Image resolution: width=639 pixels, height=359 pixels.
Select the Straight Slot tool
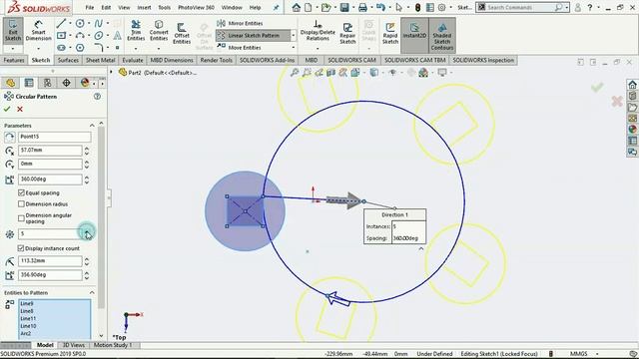tap(61, 48)
